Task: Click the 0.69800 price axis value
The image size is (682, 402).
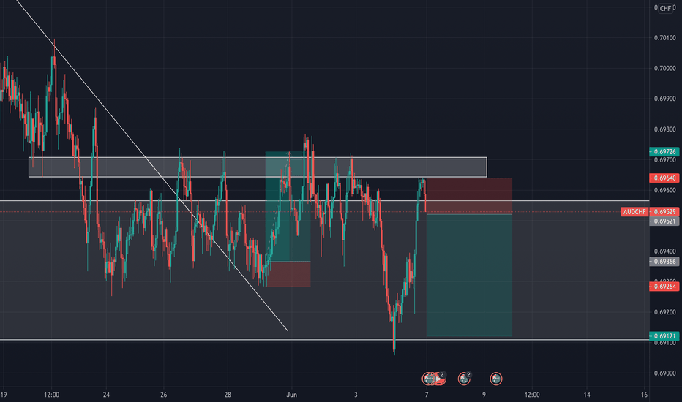Action: [x=665, y=129]
